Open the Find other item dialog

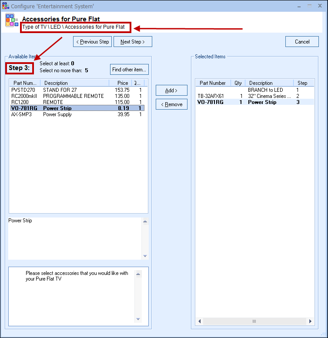point(129,70)
